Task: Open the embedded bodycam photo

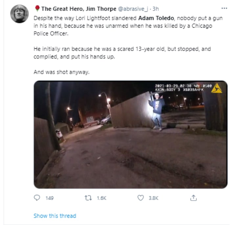Action: [130, 135]
